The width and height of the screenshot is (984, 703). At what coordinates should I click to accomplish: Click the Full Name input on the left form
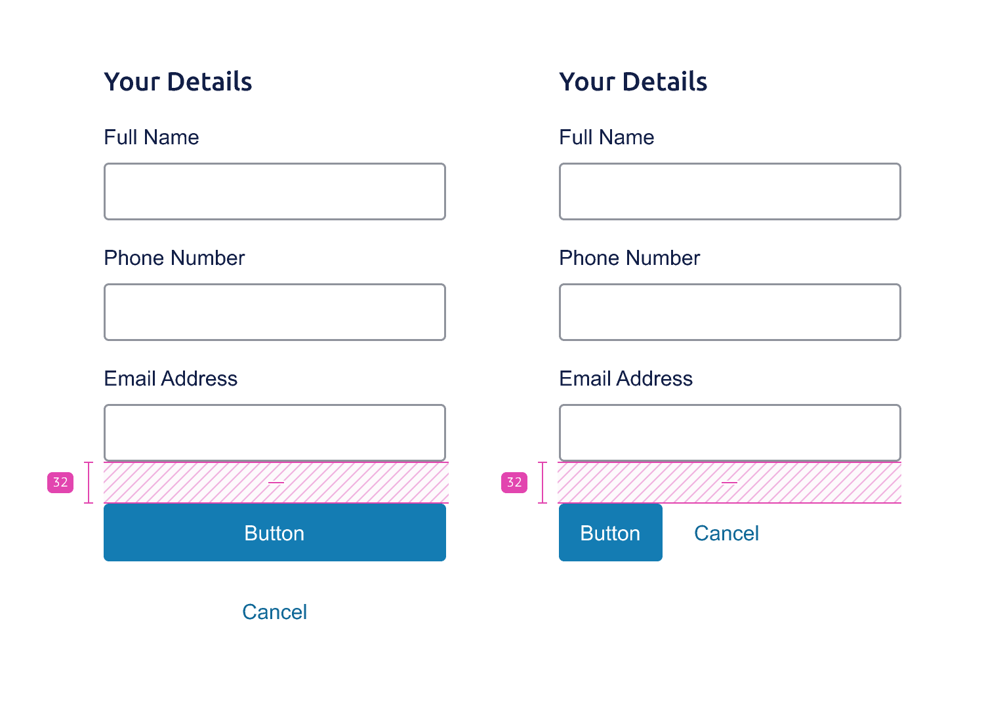pyautogui.click(x=274, y=191)
